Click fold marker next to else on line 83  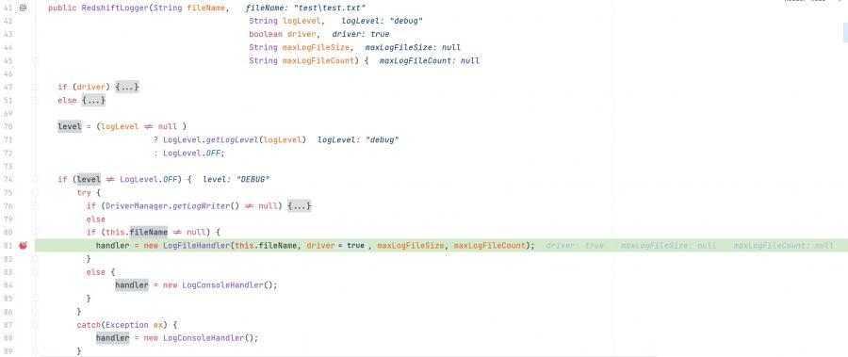point(35,272)
